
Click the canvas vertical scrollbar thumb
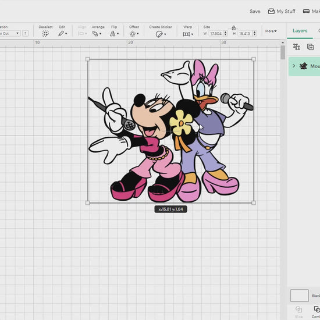[283, 52]
